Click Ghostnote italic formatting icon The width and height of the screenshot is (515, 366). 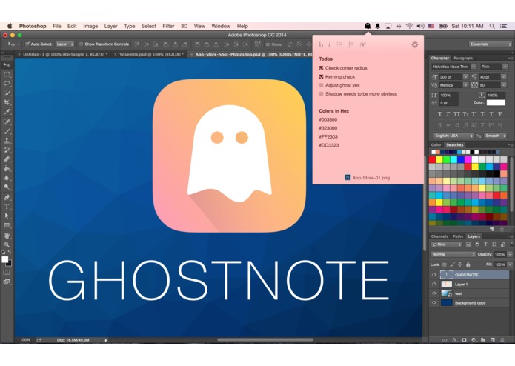coord(330,45)
